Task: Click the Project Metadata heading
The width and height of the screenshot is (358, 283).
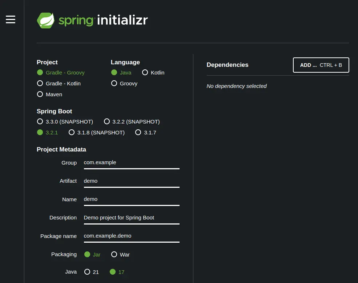Action: click(x=61, y=149)
